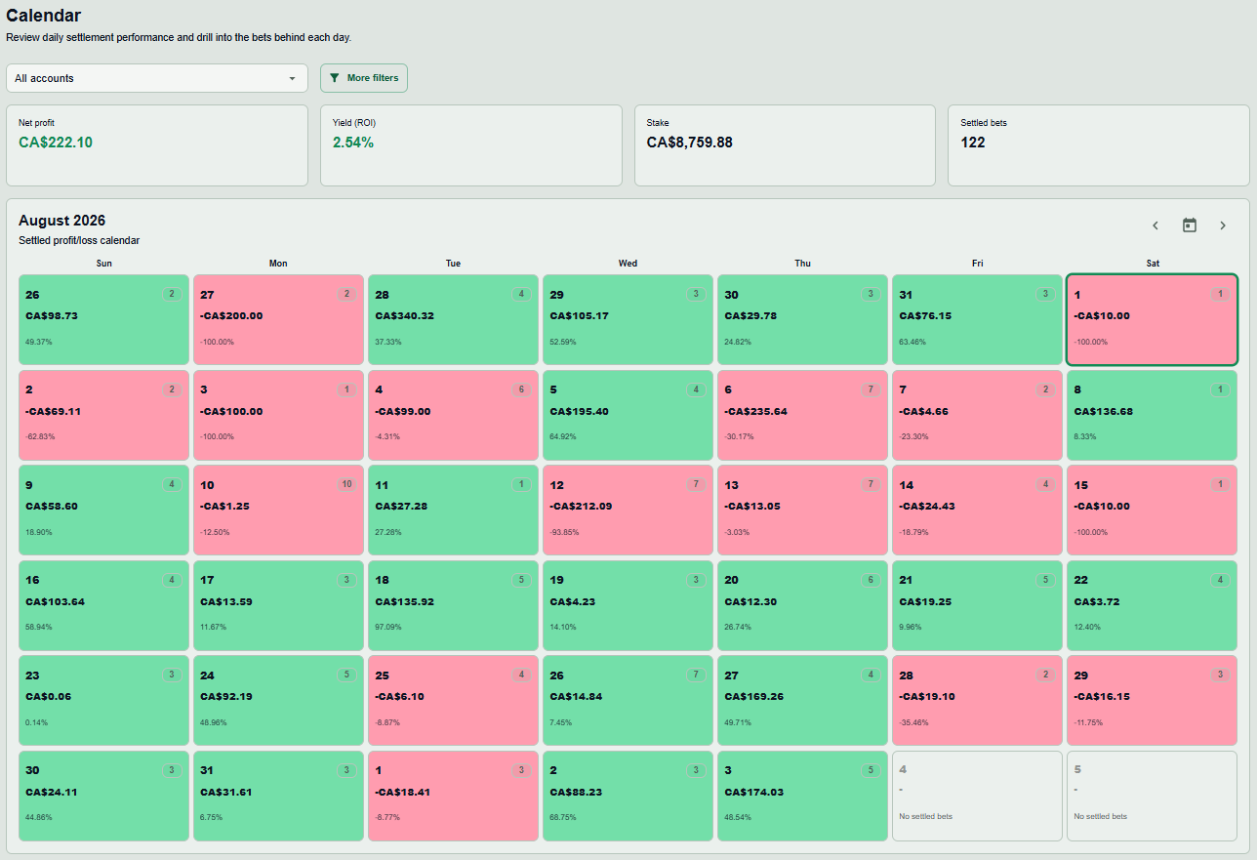1257x860 pixels.
Task: Go to the previous month
Action: pos(1156,225)
